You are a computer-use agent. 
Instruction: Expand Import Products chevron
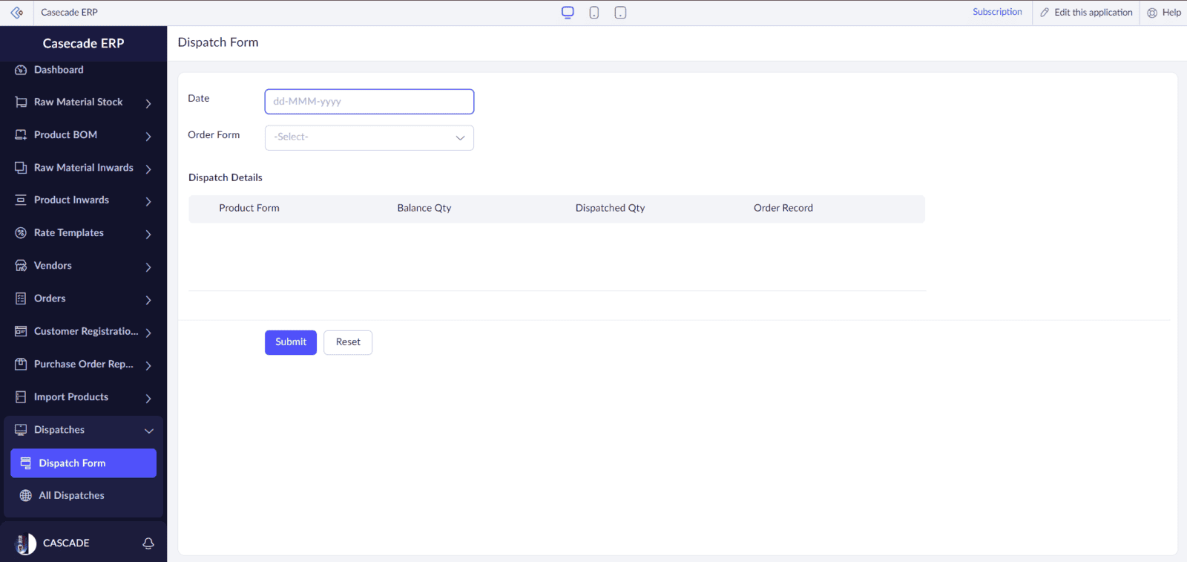click(148, 399)
